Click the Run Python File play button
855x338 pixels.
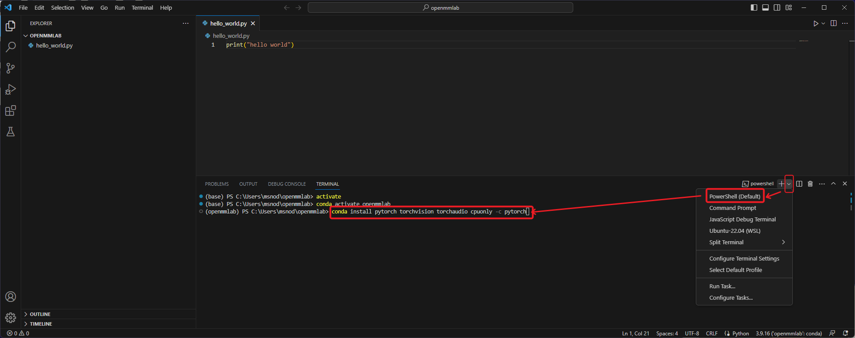tap(816, 23)
